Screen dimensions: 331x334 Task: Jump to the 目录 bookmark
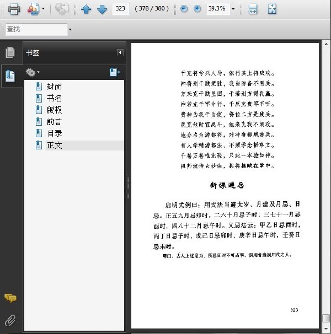(55, 133)
